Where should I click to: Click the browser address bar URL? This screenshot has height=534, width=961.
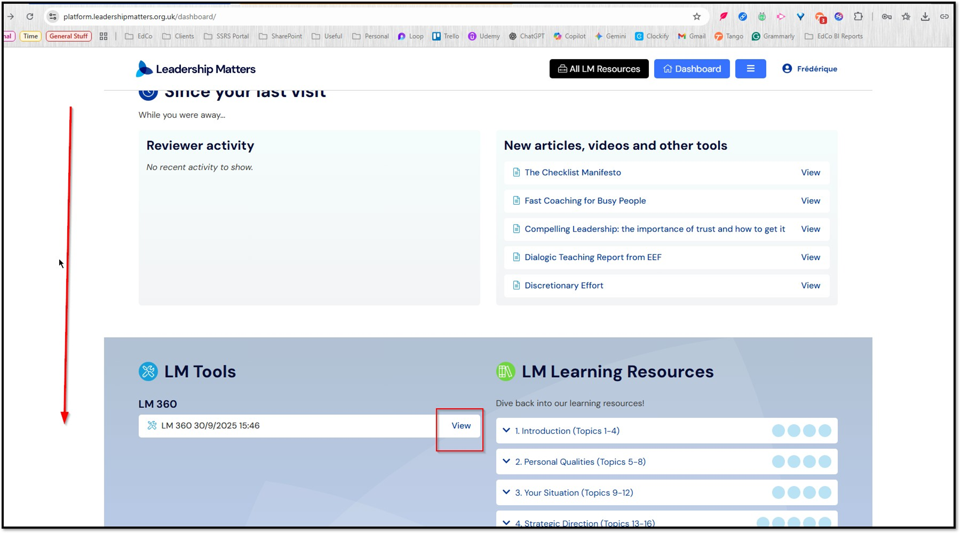click(140, 17)
